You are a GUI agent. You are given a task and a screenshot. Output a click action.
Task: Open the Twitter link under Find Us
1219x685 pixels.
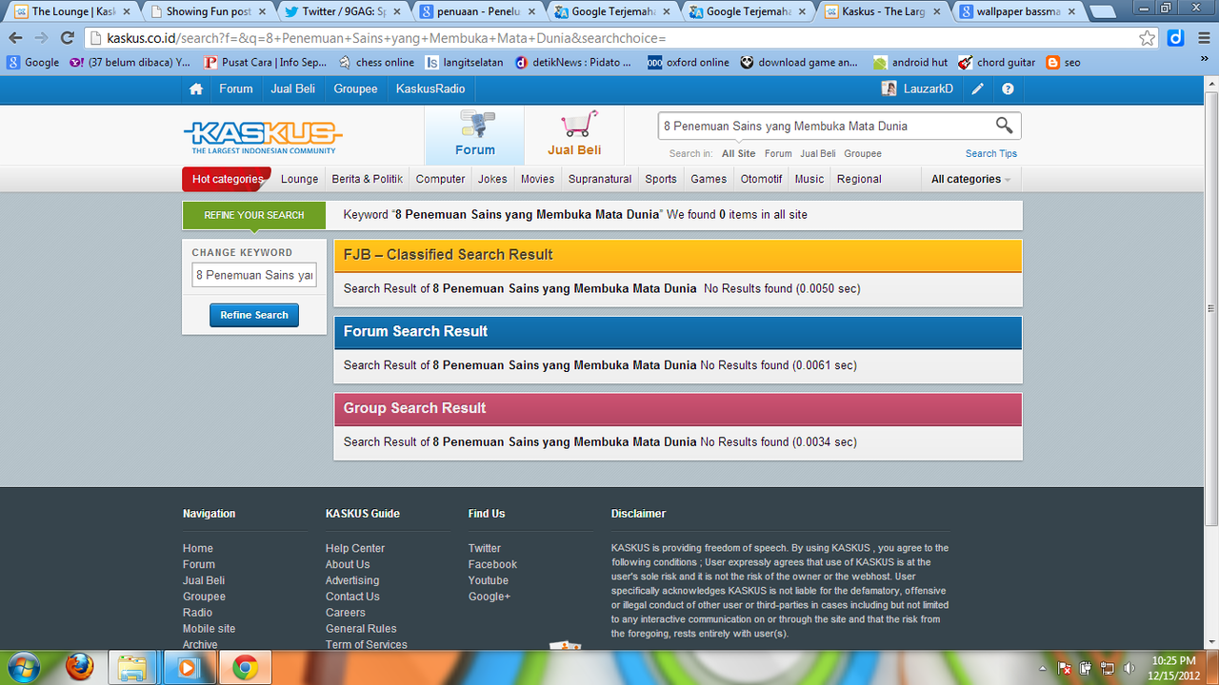(484, 548)
